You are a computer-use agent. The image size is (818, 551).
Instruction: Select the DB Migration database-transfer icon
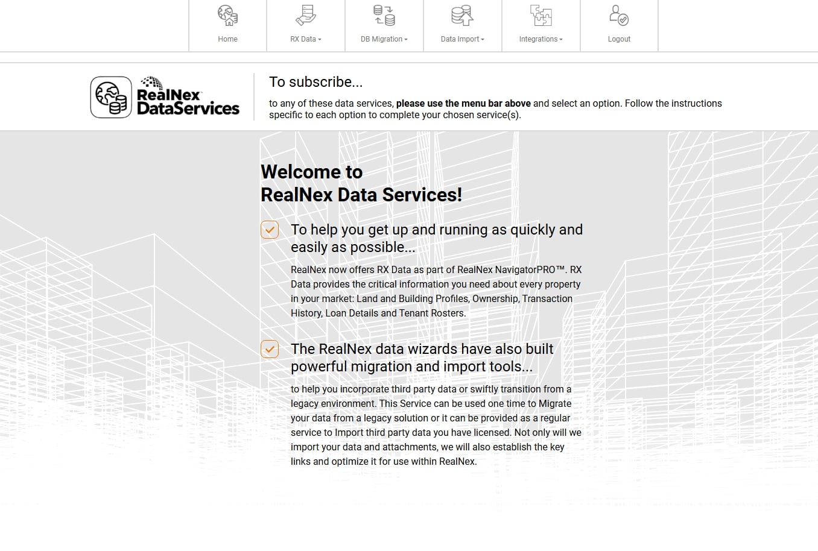(x=384, y=15)
